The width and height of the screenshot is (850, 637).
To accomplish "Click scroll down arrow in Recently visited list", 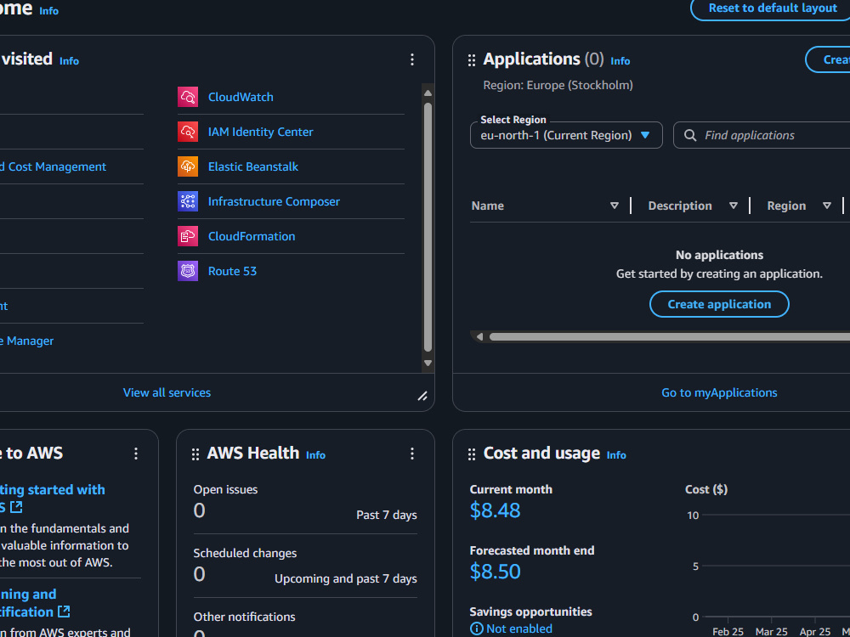I will click(428, 363).
